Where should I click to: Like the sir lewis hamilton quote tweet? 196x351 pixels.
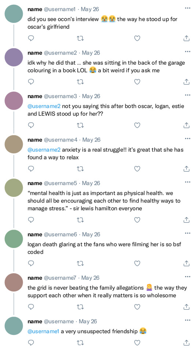click(137, 220)
